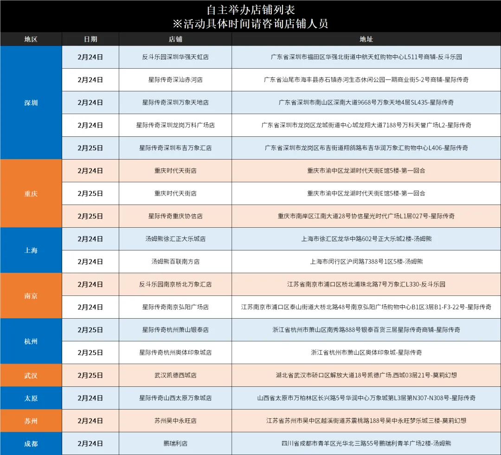
Task: Click the 鹏瑞利店 store cell
Action: 175,443
